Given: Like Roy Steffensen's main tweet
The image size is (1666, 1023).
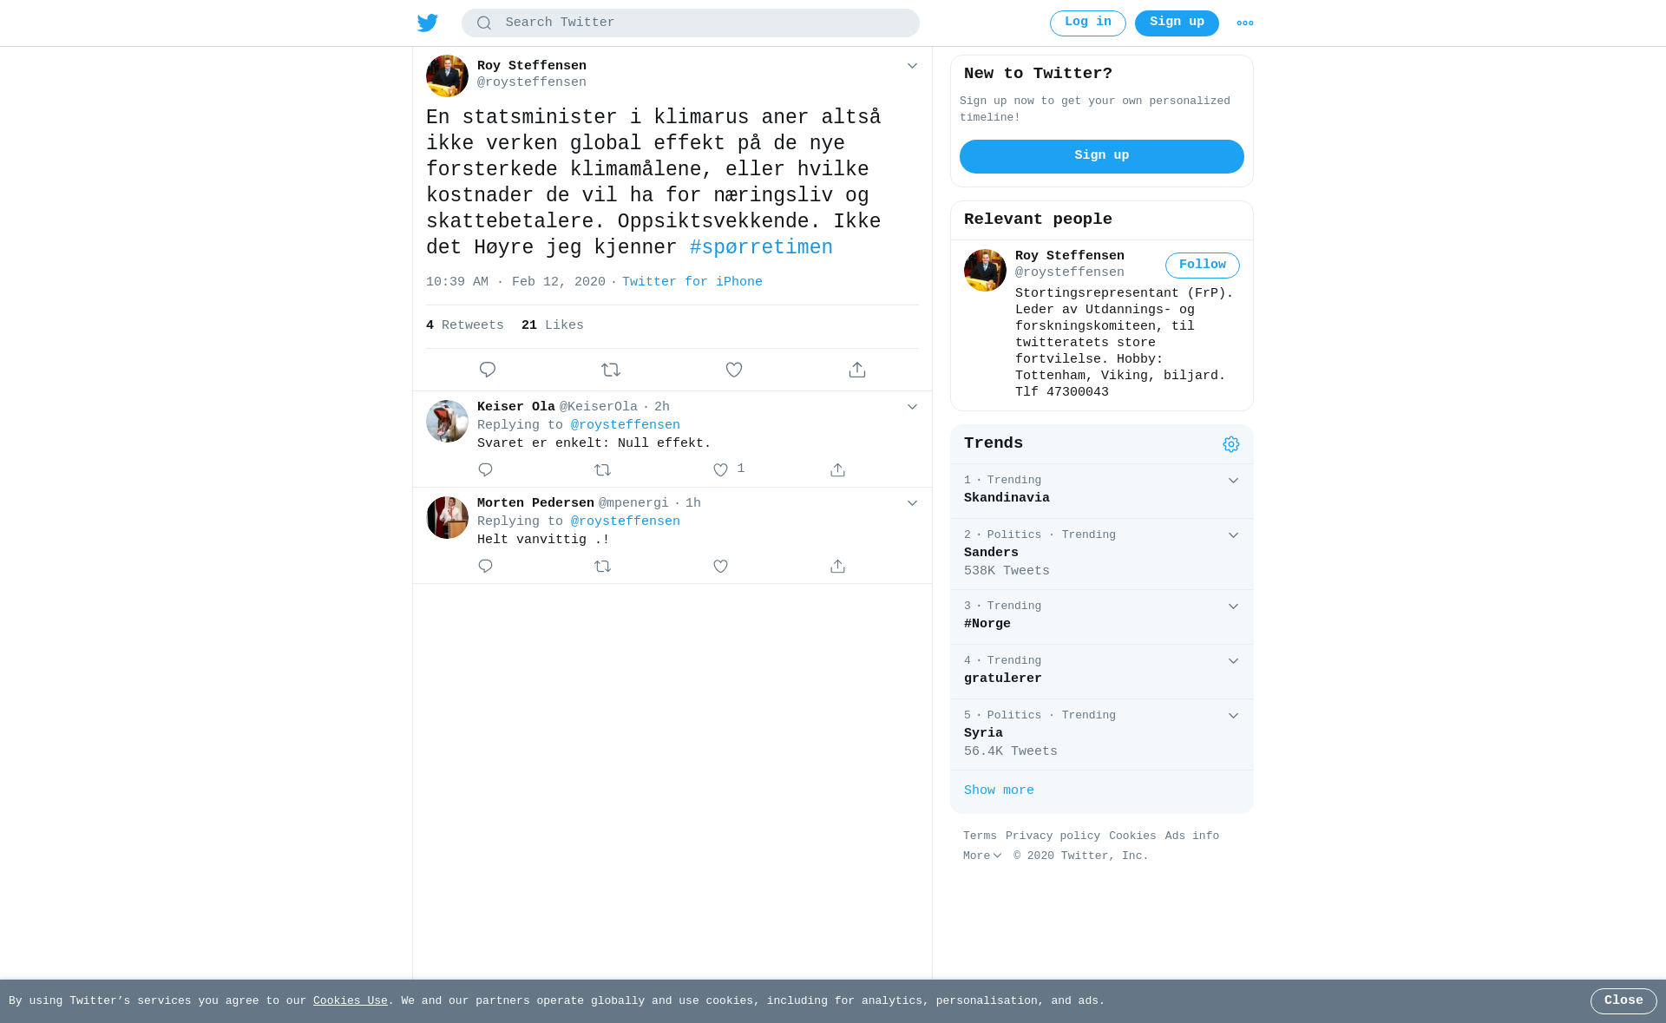Looking at the screenshot, I should (x=734, y=370).
